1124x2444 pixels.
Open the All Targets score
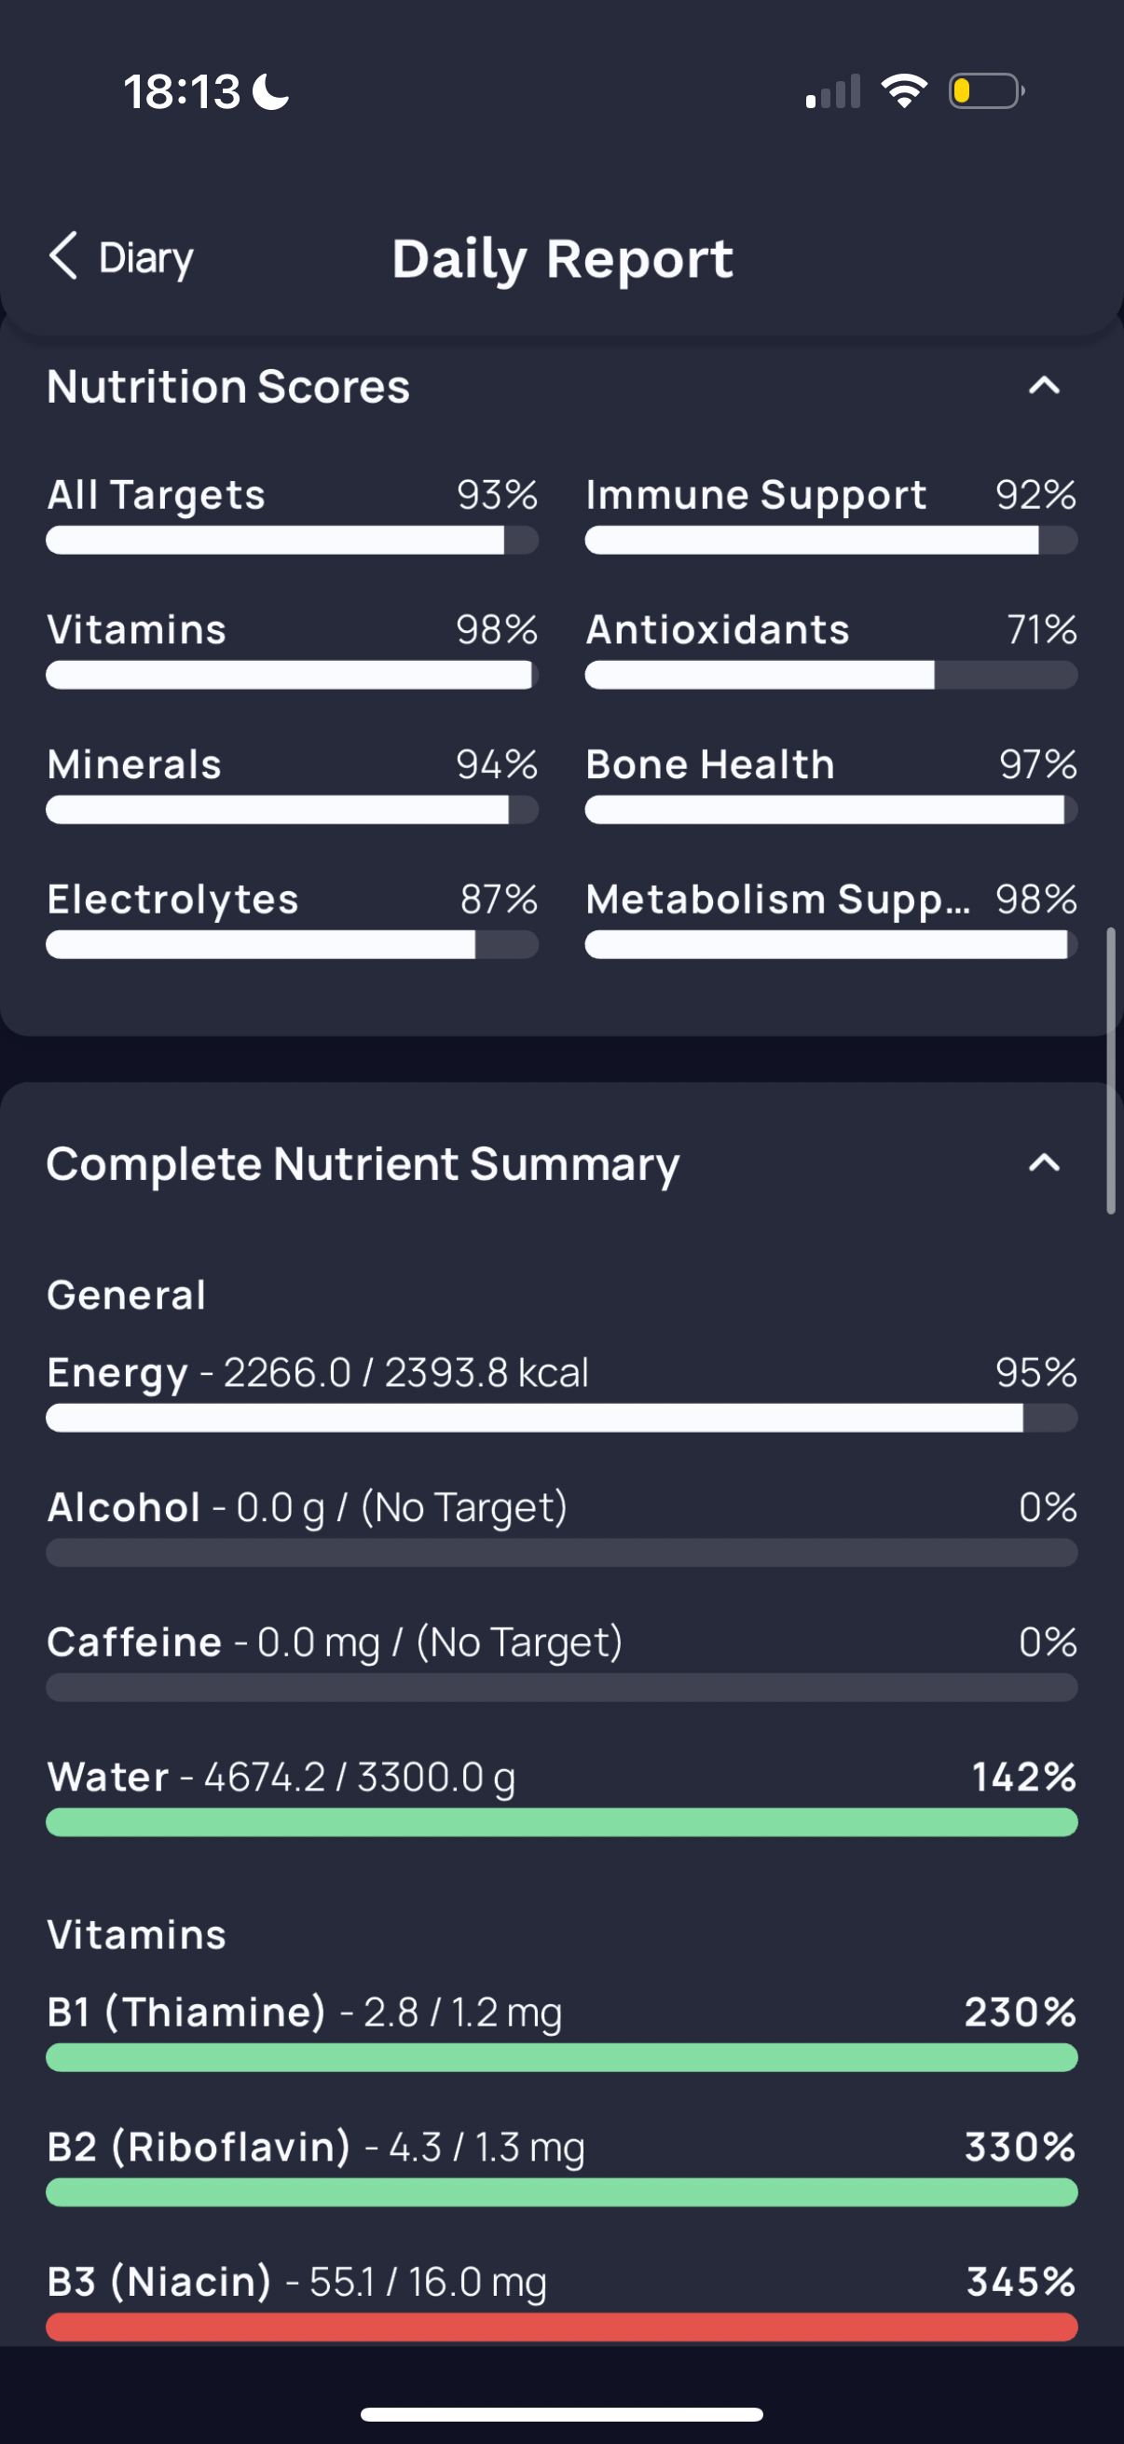292,514
